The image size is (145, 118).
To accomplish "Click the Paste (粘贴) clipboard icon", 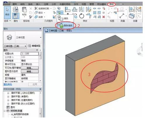I will [x=24, y=11].
